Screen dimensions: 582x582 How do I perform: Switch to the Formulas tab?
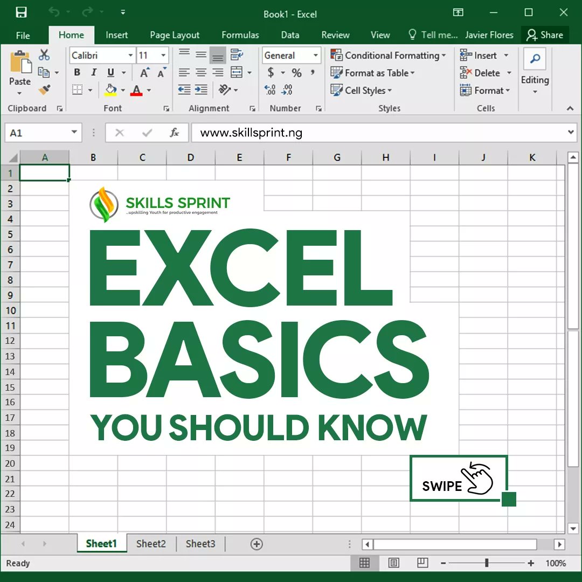[240, 35]
